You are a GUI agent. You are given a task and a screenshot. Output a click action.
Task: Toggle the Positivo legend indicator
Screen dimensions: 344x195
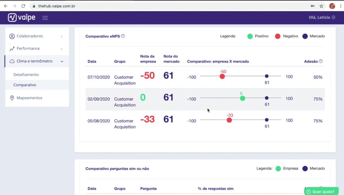coord(250,36)
